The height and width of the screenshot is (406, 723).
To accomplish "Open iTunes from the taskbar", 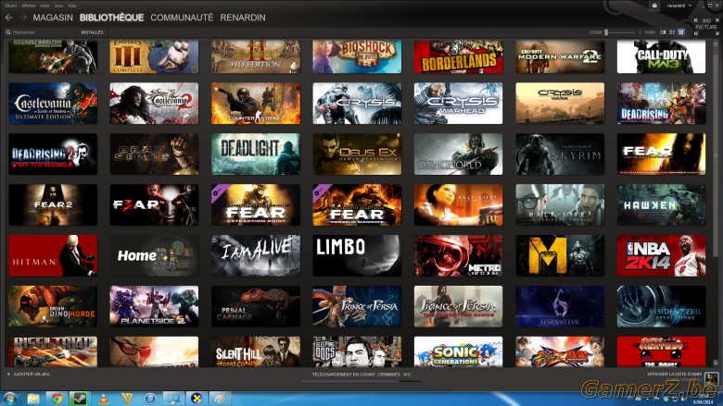I will [150, 399].
